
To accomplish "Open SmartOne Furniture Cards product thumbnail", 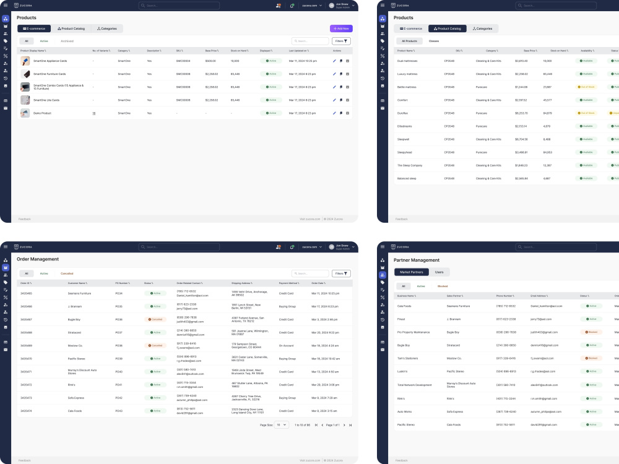I will pyautogui.click(x=25, y=74).
